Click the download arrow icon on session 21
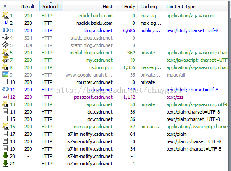Screen dimensions: 231x171 pyautogui.click(x=6, y=163)
